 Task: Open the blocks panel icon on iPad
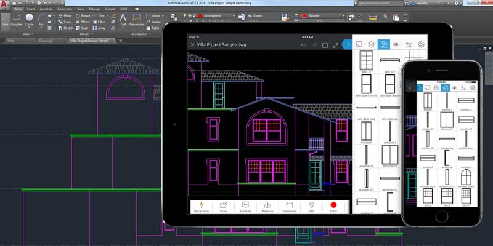[x=383, y=44]
